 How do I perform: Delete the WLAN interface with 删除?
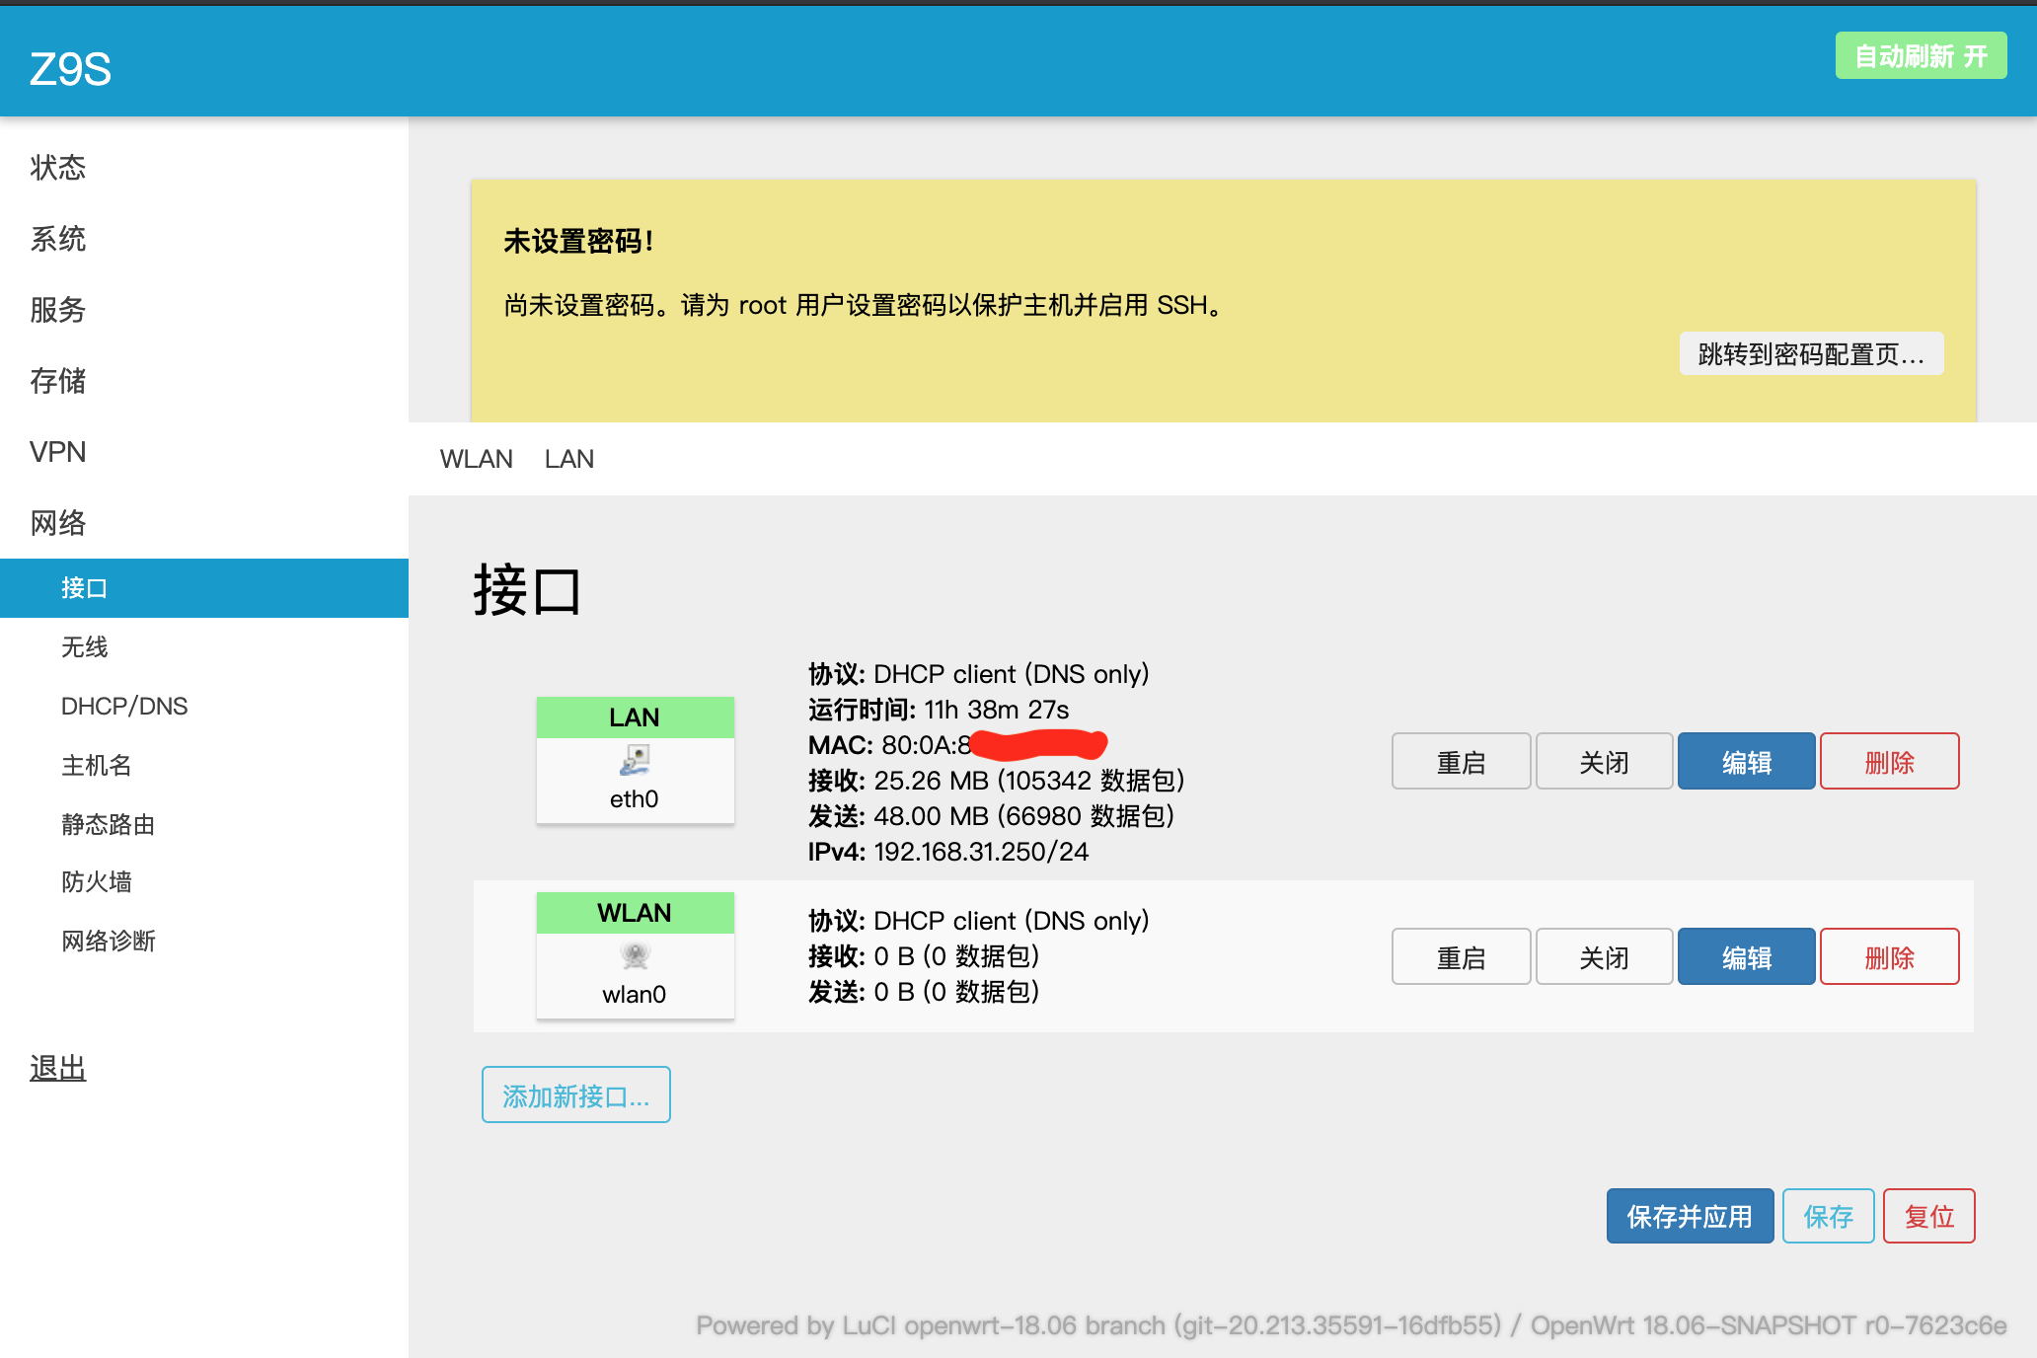click(1889, 957)
